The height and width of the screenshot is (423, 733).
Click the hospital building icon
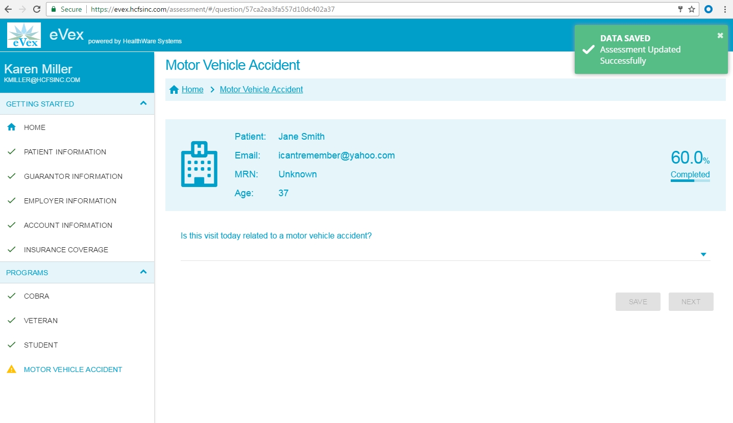[199, 164]
